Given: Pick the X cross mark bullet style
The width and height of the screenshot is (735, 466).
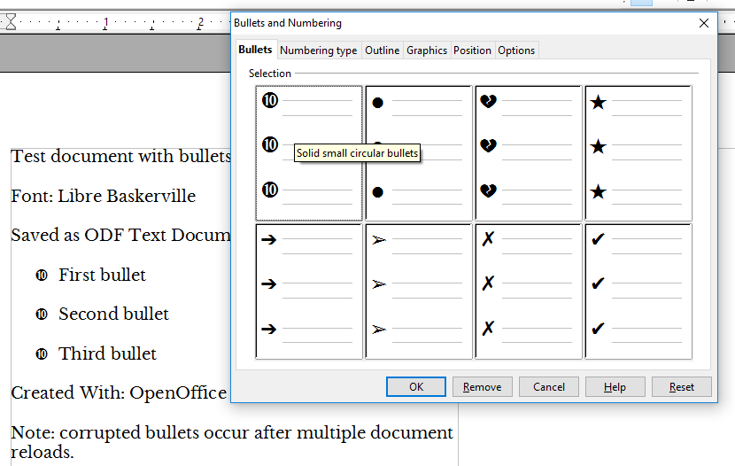Looking at the screenshot, I should click(528, 291).
